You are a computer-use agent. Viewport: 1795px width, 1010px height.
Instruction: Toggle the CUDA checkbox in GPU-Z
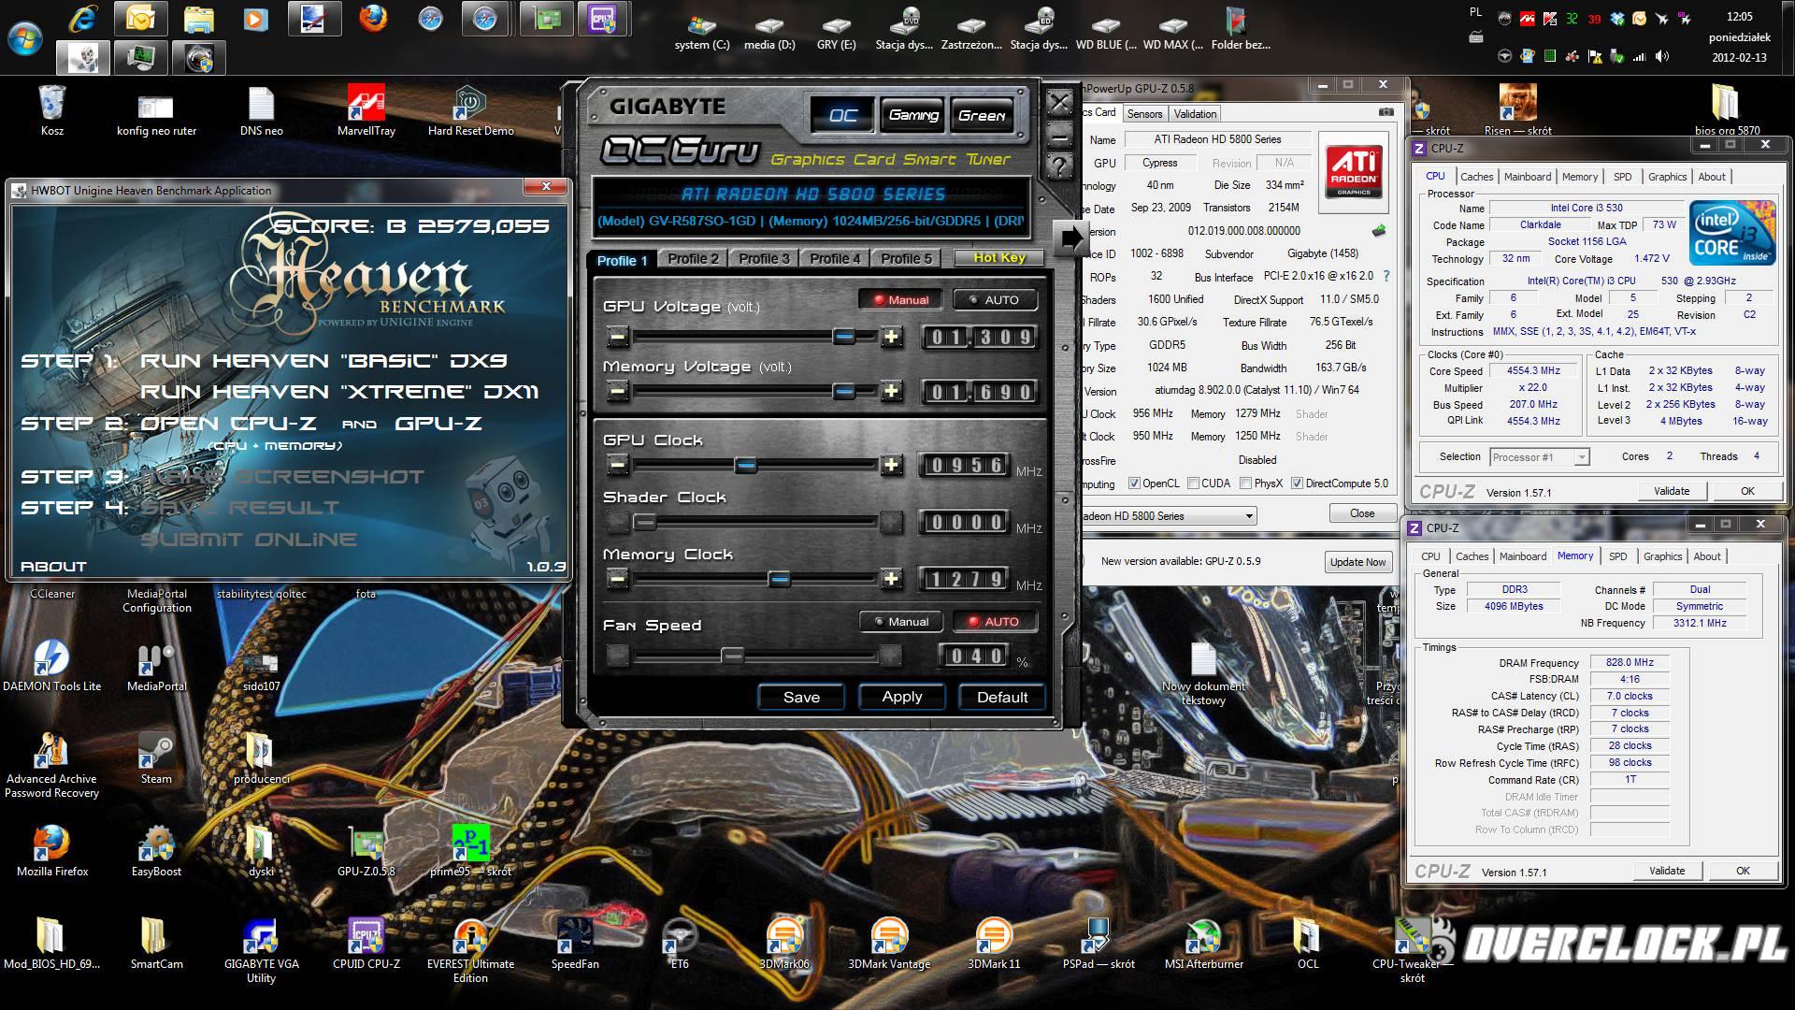[x=1193, y=483]
